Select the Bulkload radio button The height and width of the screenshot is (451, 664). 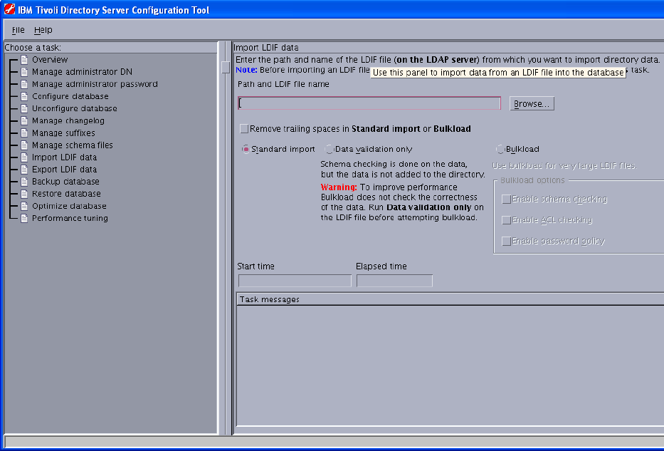[x=500, y=149]
